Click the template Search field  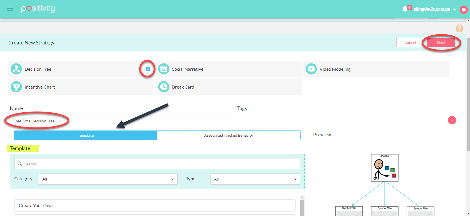[157, 164]
